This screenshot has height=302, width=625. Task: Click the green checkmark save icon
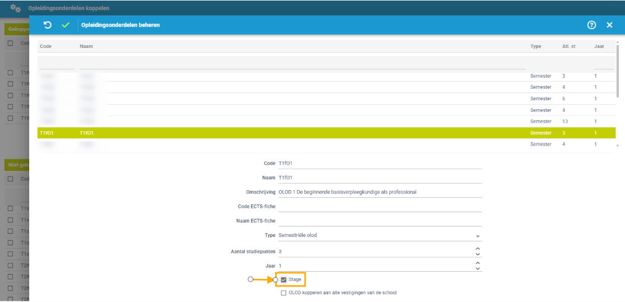[x=66, y=25]
